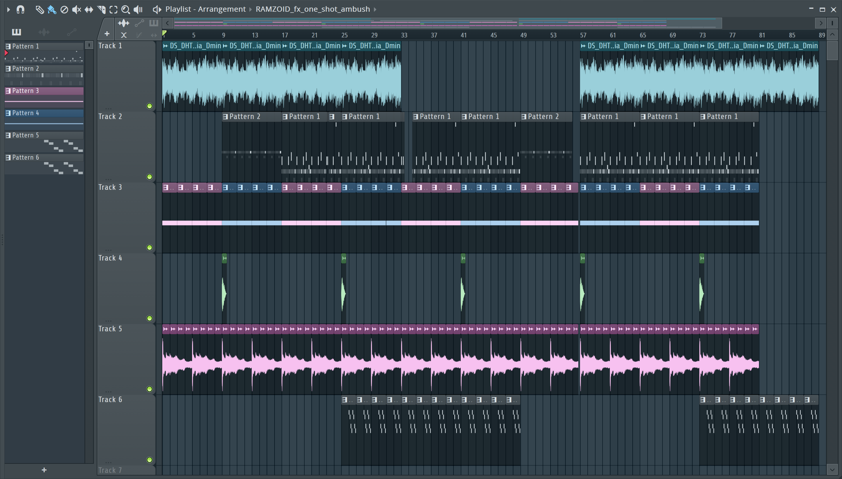Open the Playlist options menu arrow

pos(8,10)
